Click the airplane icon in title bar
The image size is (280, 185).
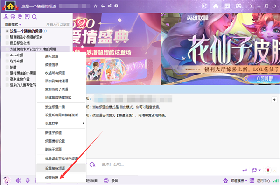[103, 6]
